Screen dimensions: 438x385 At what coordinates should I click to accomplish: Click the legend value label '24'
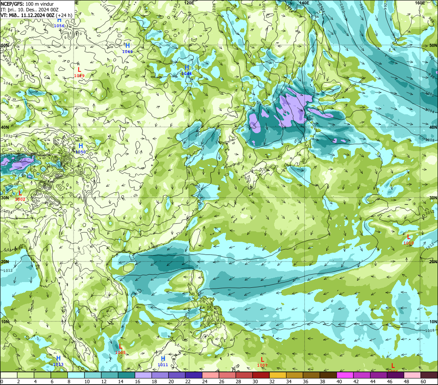205,381
